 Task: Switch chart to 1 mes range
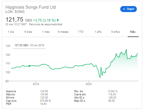click(x=46, y=32)
